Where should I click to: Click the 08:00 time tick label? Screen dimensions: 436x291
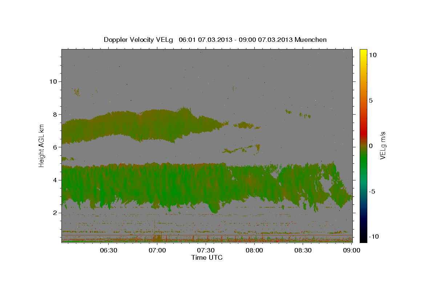tap(254, 250)
